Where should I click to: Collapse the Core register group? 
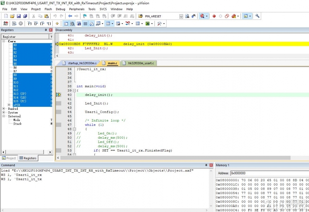click(4, 41)
